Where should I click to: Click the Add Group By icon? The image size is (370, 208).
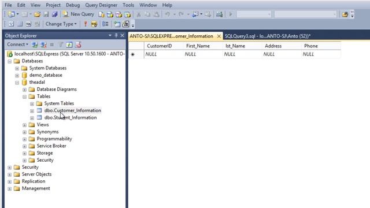click(105, 24)
